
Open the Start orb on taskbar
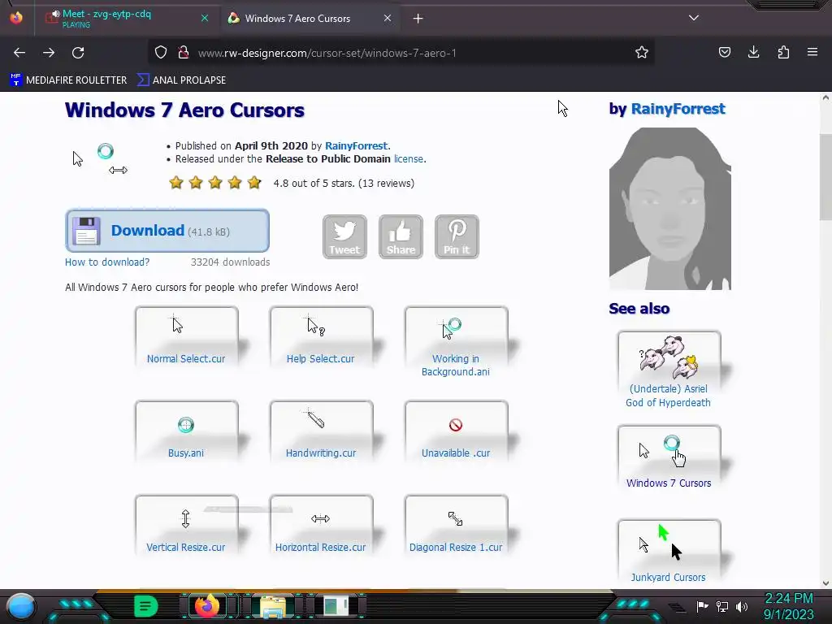click(x=21, y=607)
